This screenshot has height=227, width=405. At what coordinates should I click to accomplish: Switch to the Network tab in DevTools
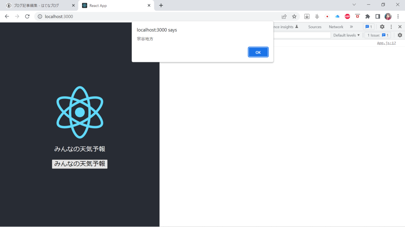336,27
